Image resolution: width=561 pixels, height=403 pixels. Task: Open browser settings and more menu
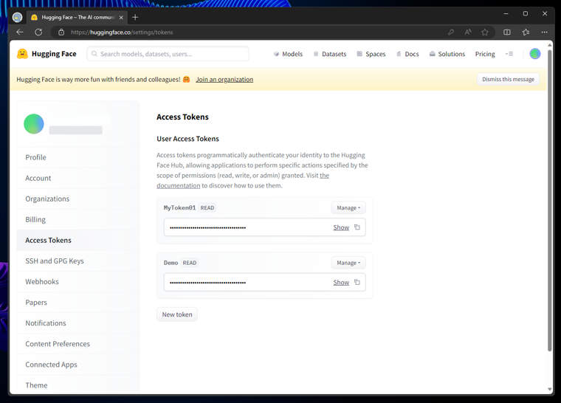(x=544, y=32)
